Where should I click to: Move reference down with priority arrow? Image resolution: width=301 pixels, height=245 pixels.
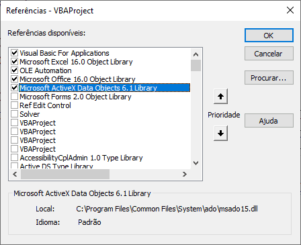coord(220,134)
